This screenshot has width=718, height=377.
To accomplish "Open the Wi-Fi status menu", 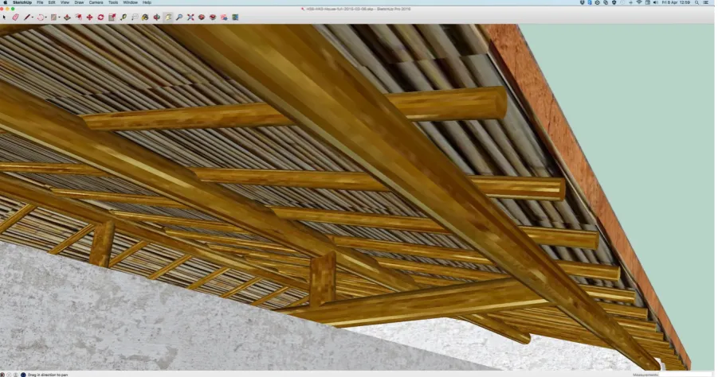I will [639, 2].
